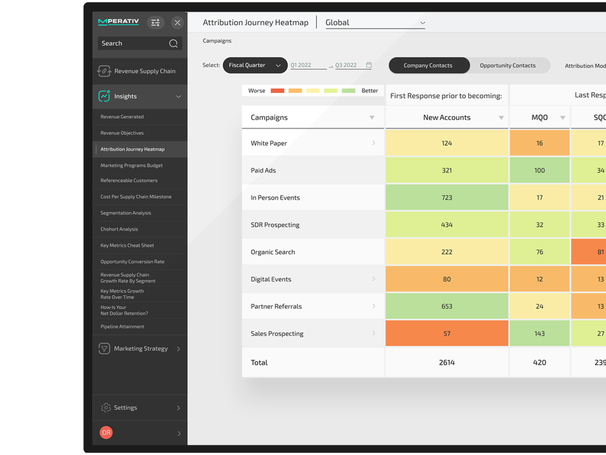Click the Insights chart icon in sidebar
This screenshot has height=455, width=606.
coord(105,96)
